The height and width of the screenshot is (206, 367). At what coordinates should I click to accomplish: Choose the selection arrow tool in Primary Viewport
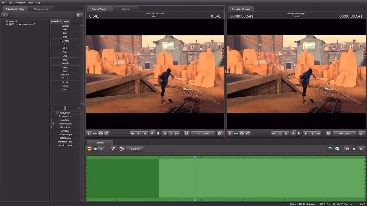coord(89,133)
